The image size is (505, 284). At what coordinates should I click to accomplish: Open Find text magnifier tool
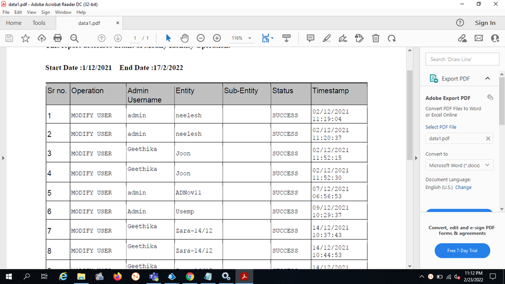(74, 38)
